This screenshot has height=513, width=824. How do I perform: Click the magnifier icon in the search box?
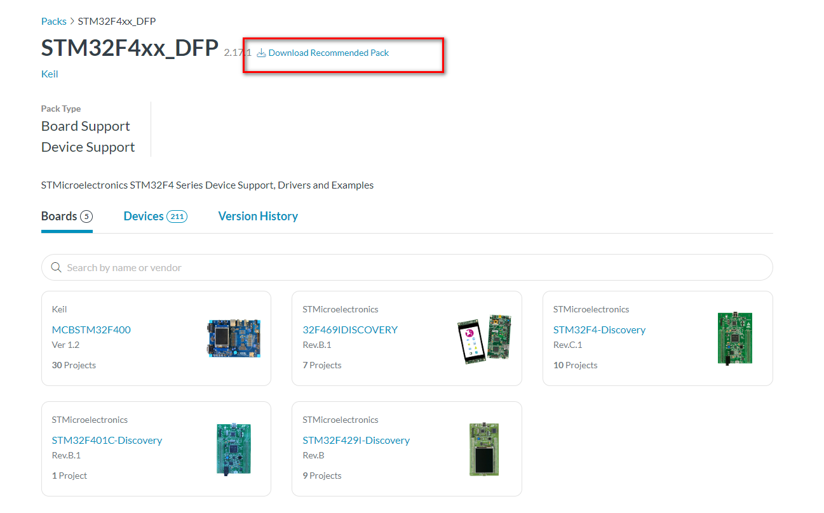click(x=56, y=267)
